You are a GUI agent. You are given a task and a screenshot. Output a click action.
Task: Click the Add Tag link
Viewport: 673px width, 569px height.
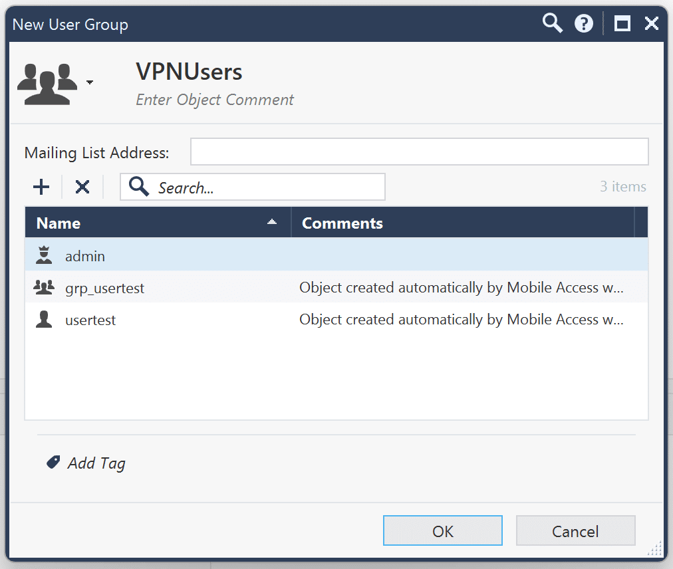(96, 463)
